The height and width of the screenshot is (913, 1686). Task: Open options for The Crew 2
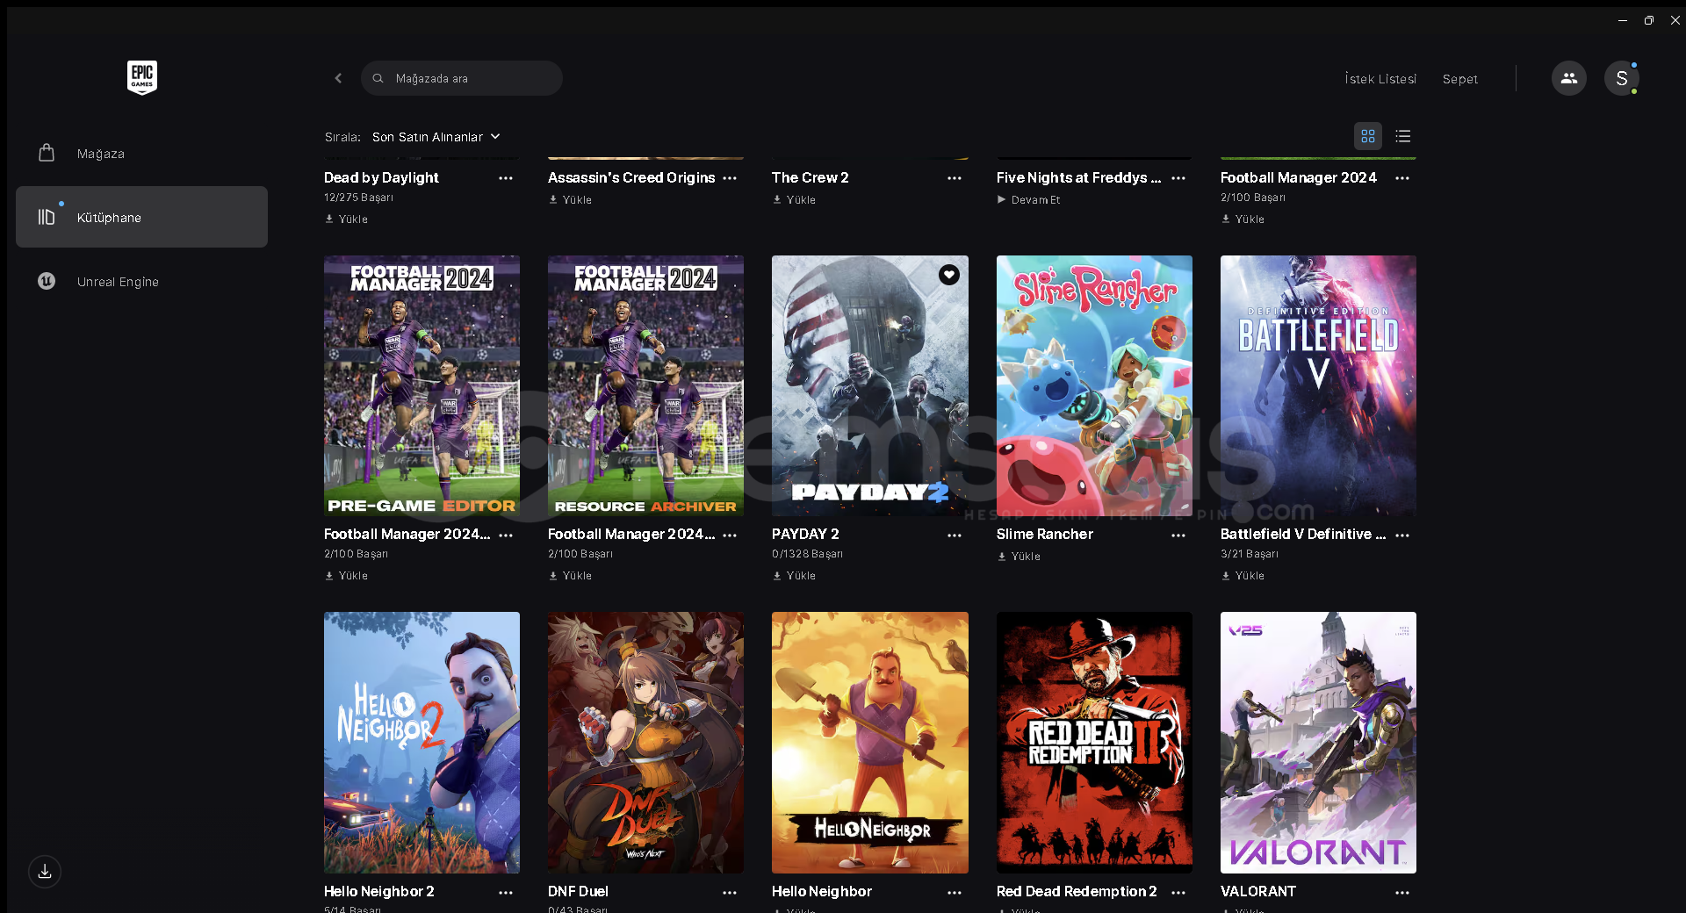click(955, 178)
